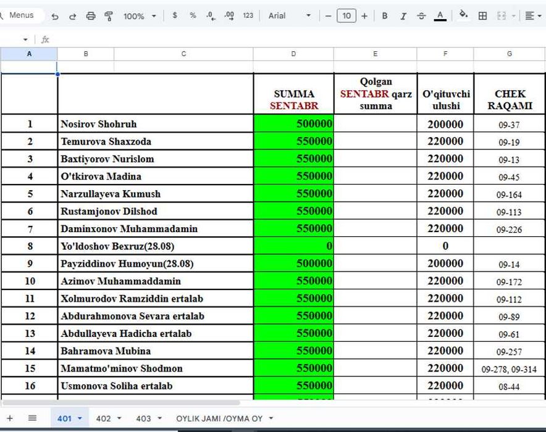Select cell Temurova Shaxzoda

(x=156, y=141)
